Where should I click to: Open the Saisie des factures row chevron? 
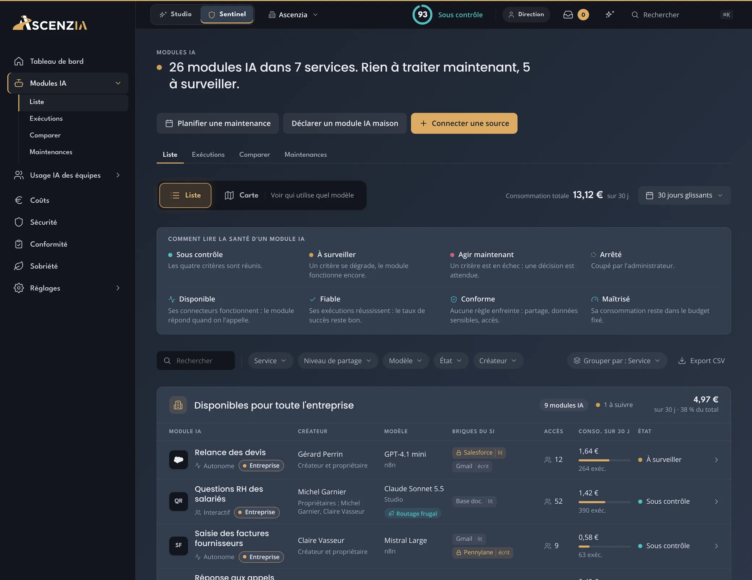click(716, 546)
